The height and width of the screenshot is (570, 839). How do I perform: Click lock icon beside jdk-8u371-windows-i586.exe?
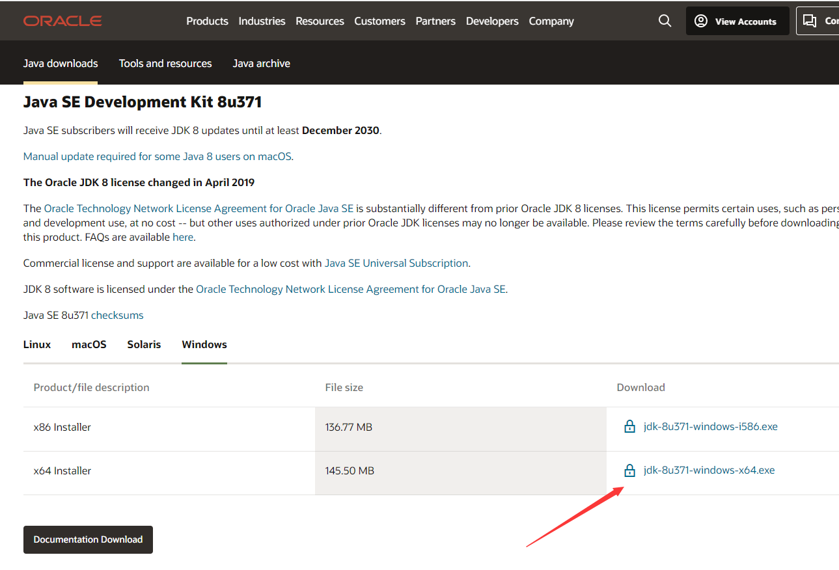(629, 427)
